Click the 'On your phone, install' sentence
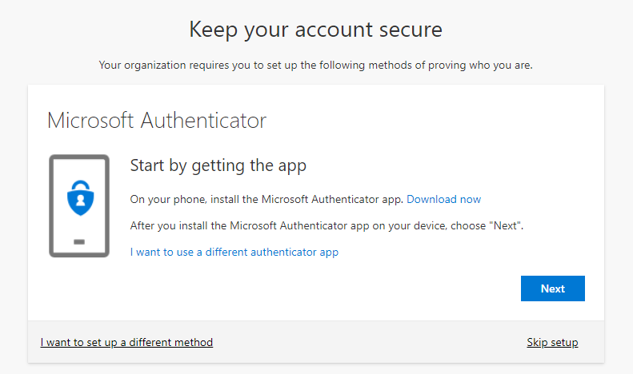Image resolution: width=633 pixels, height=374 pixels. pyautogui.click(x=266, y=200)
